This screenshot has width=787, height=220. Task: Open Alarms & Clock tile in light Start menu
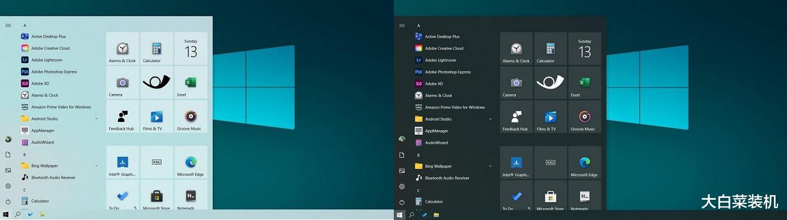click(122, 48)
